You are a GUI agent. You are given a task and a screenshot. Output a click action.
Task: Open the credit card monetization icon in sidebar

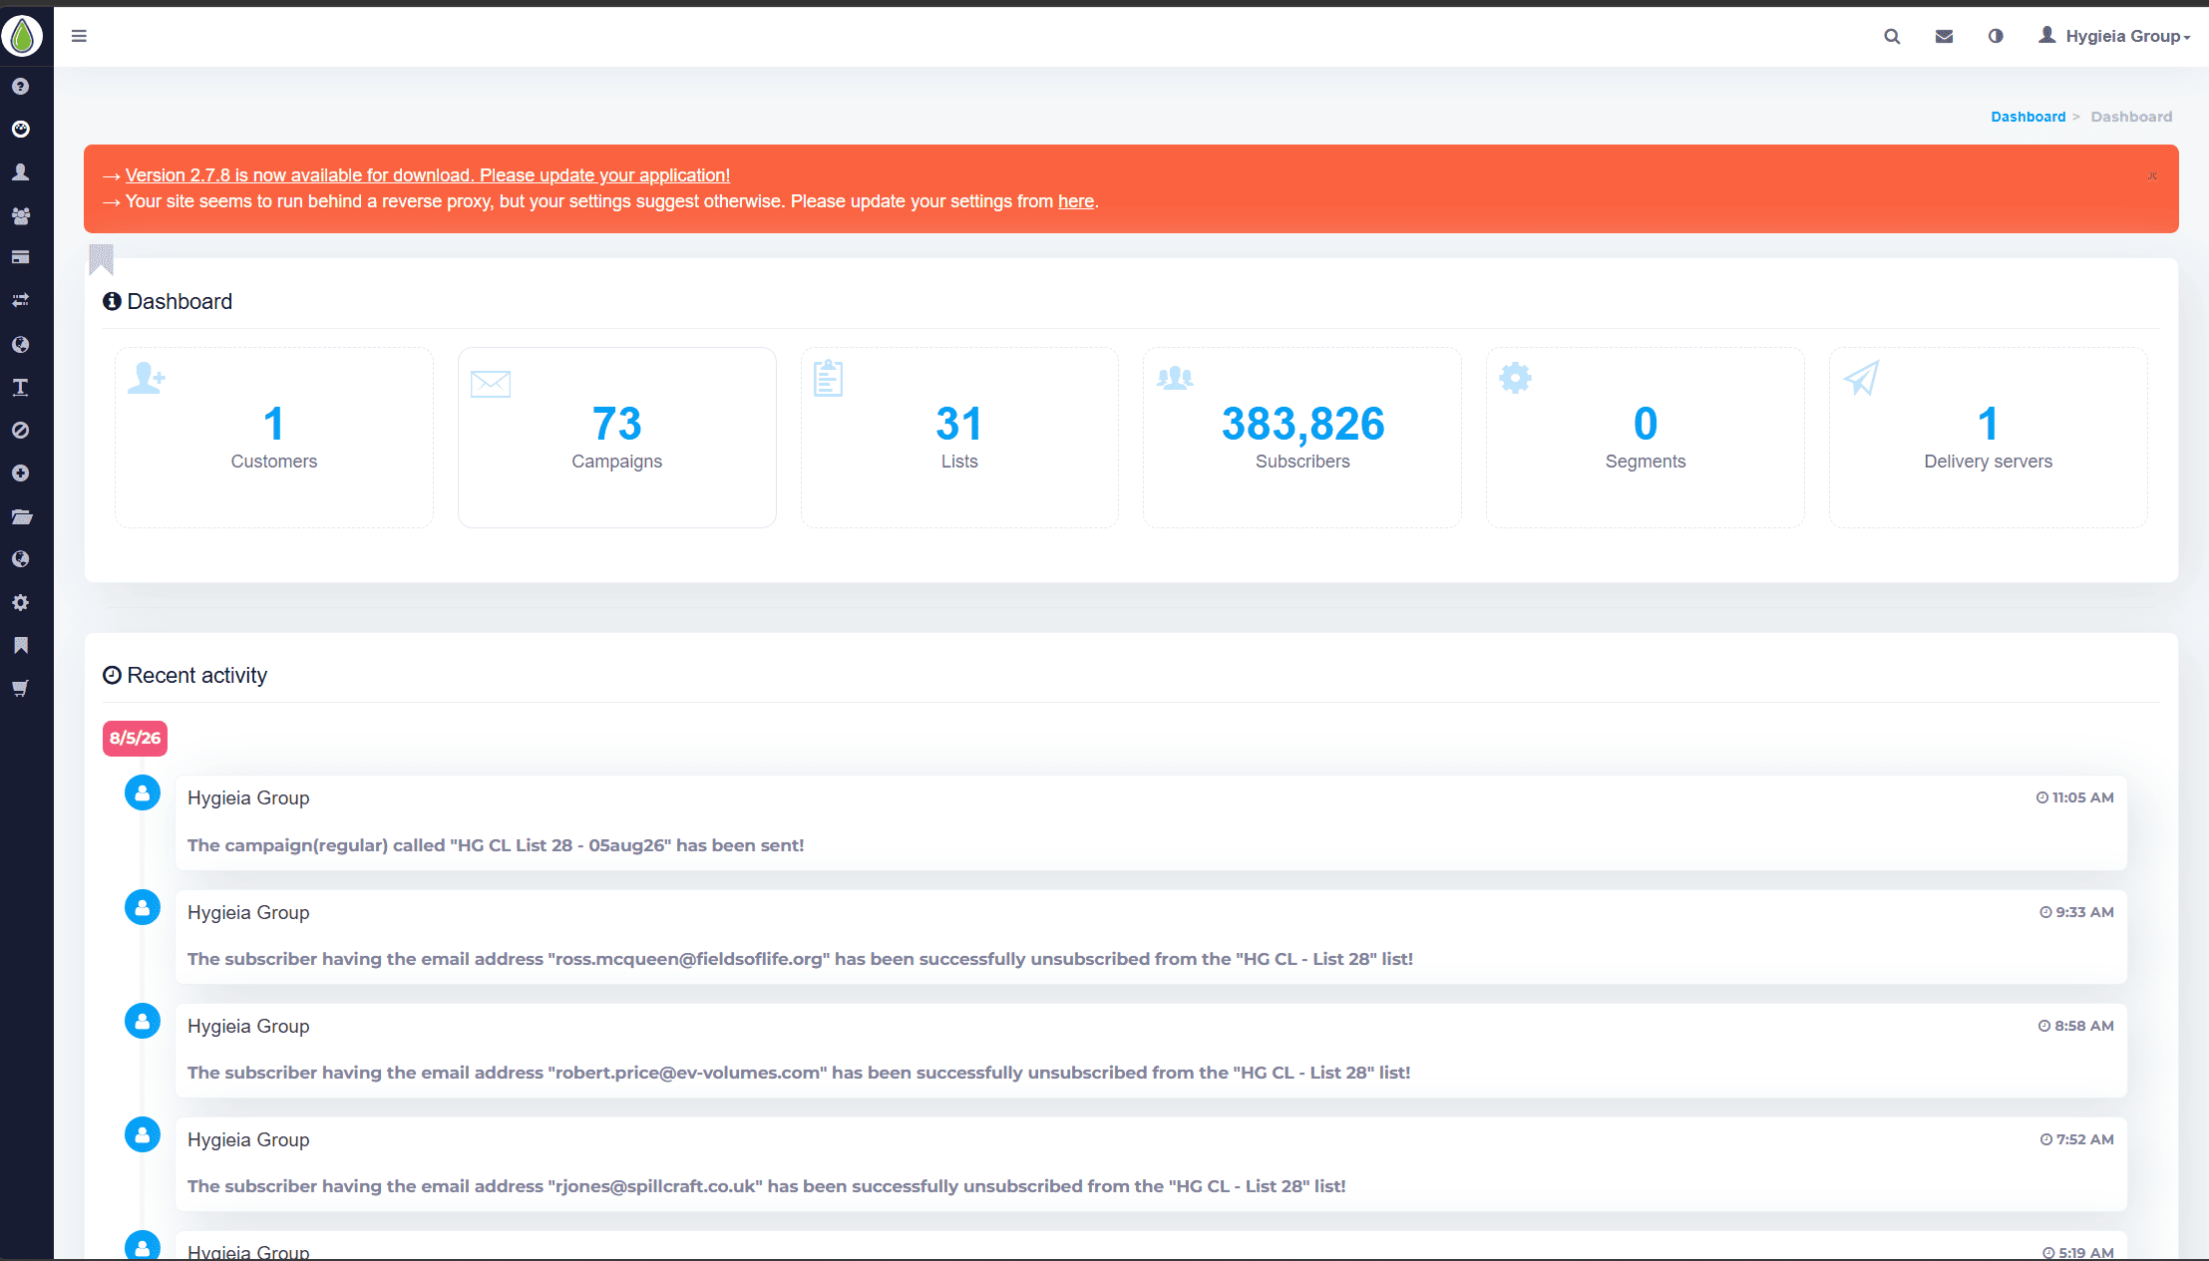pyautogui.click(x=20, y=257)
